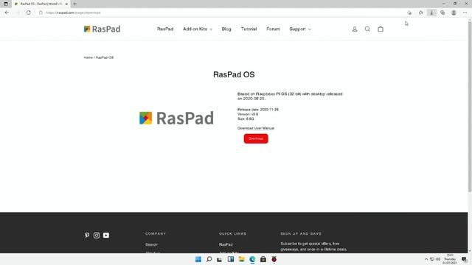Open the Instagram social icon in footer
Image resolution: width=472 pixels, height=265 pixels.
click(97, 236)
